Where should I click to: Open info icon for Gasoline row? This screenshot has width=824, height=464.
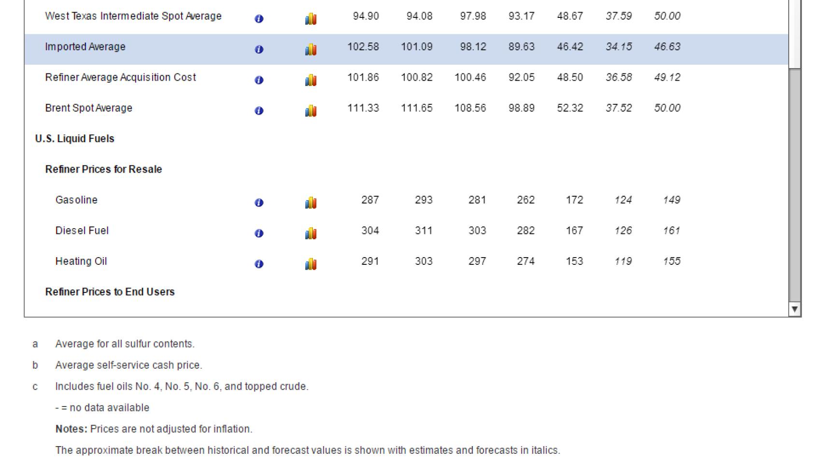click(x=259, y=203)
